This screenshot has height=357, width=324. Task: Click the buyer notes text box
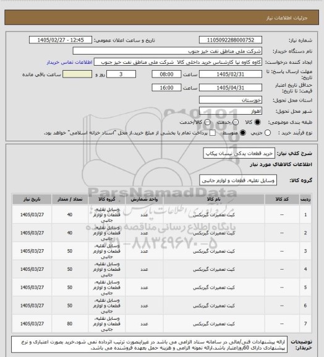149,345
